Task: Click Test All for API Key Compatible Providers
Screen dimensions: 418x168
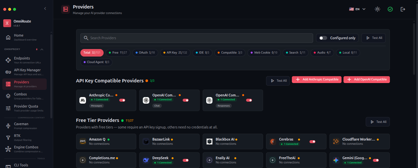Action: [278, 81]
